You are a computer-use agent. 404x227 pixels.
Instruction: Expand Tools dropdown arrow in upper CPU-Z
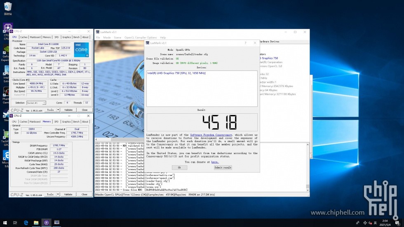point(58,110)
